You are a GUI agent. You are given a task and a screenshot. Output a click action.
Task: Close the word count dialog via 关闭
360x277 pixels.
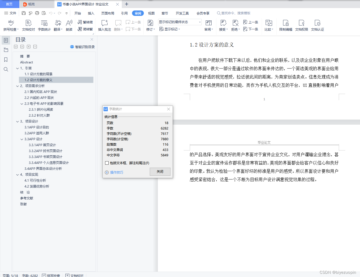tap(160, 172)
